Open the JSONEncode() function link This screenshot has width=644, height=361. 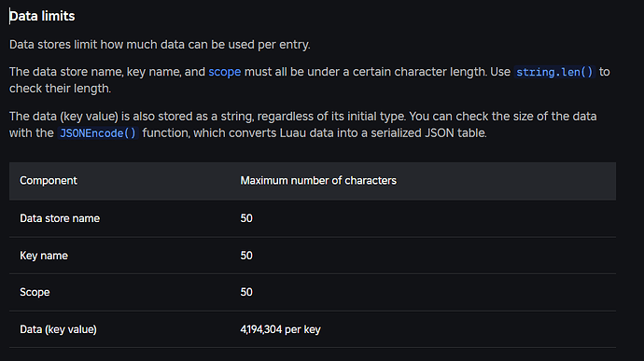pyautogui.click(x=98, y=133)
